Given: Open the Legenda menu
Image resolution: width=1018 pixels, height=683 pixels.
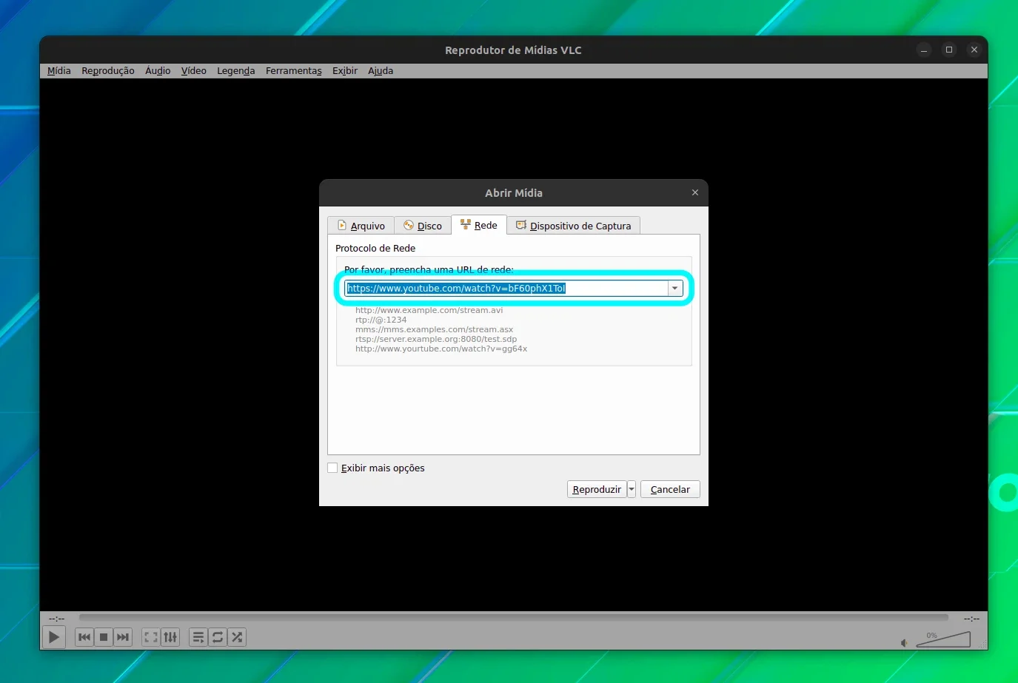Looking at the screenshot, I should click(236, 71).
